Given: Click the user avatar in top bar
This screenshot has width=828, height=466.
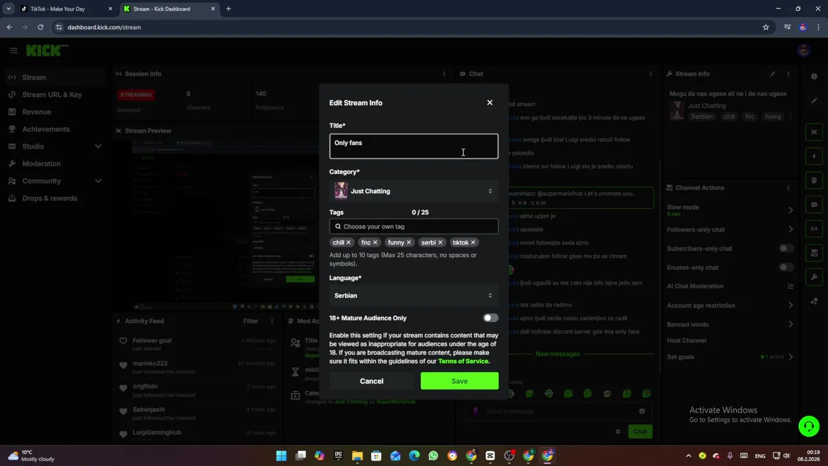Looking at the screenshot, I should pos(803,50).
